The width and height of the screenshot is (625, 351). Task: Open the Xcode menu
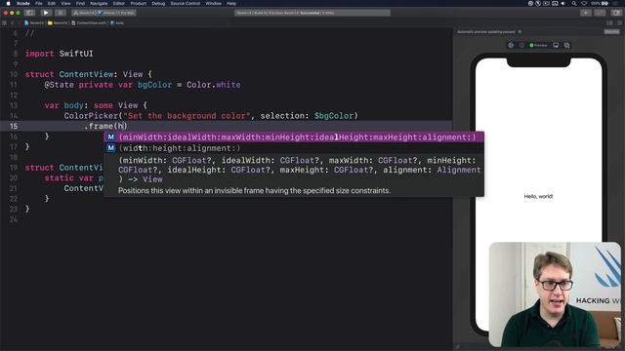point(23,3)
